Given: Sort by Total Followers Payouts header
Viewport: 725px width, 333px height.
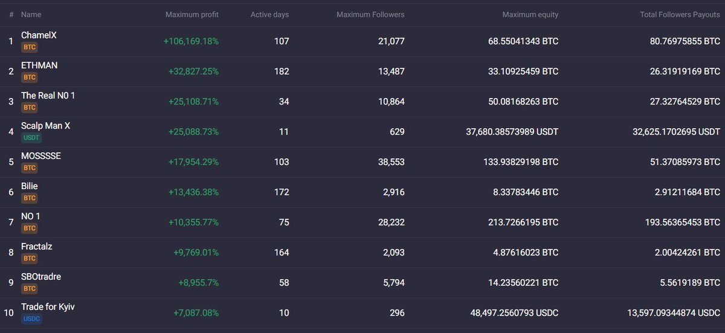Looking at the screenshot, I should (680, 15).
